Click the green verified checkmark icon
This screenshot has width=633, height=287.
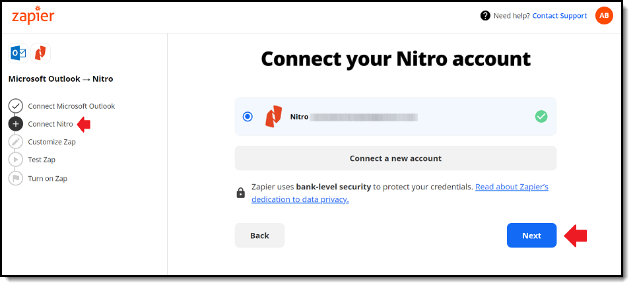[541, 117]
